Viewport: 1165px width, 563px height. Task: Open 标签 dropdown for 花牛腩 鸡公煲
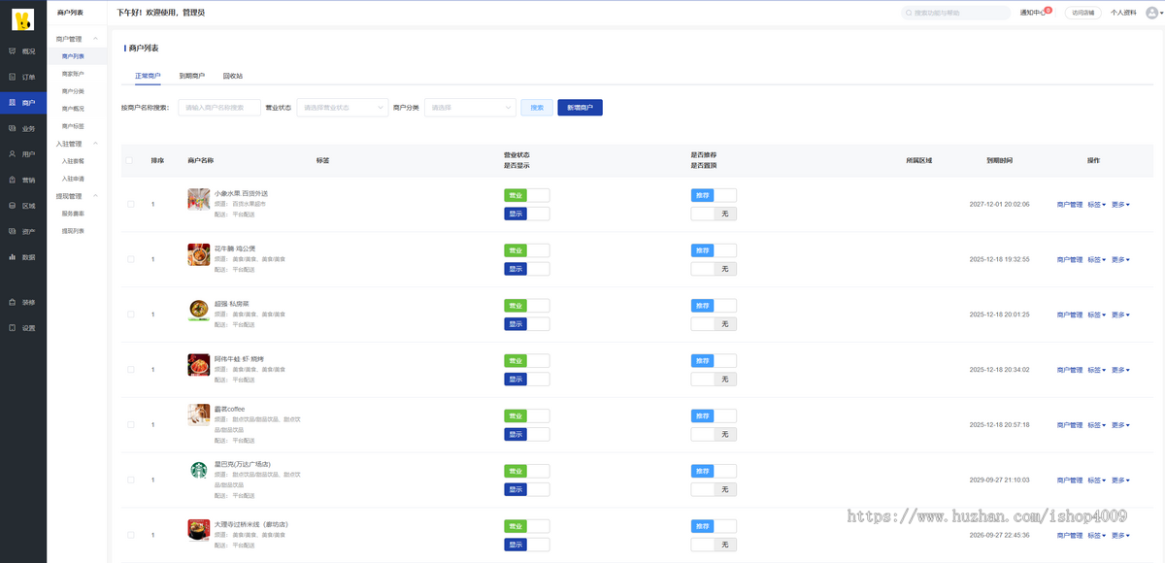coord(1096,260)
